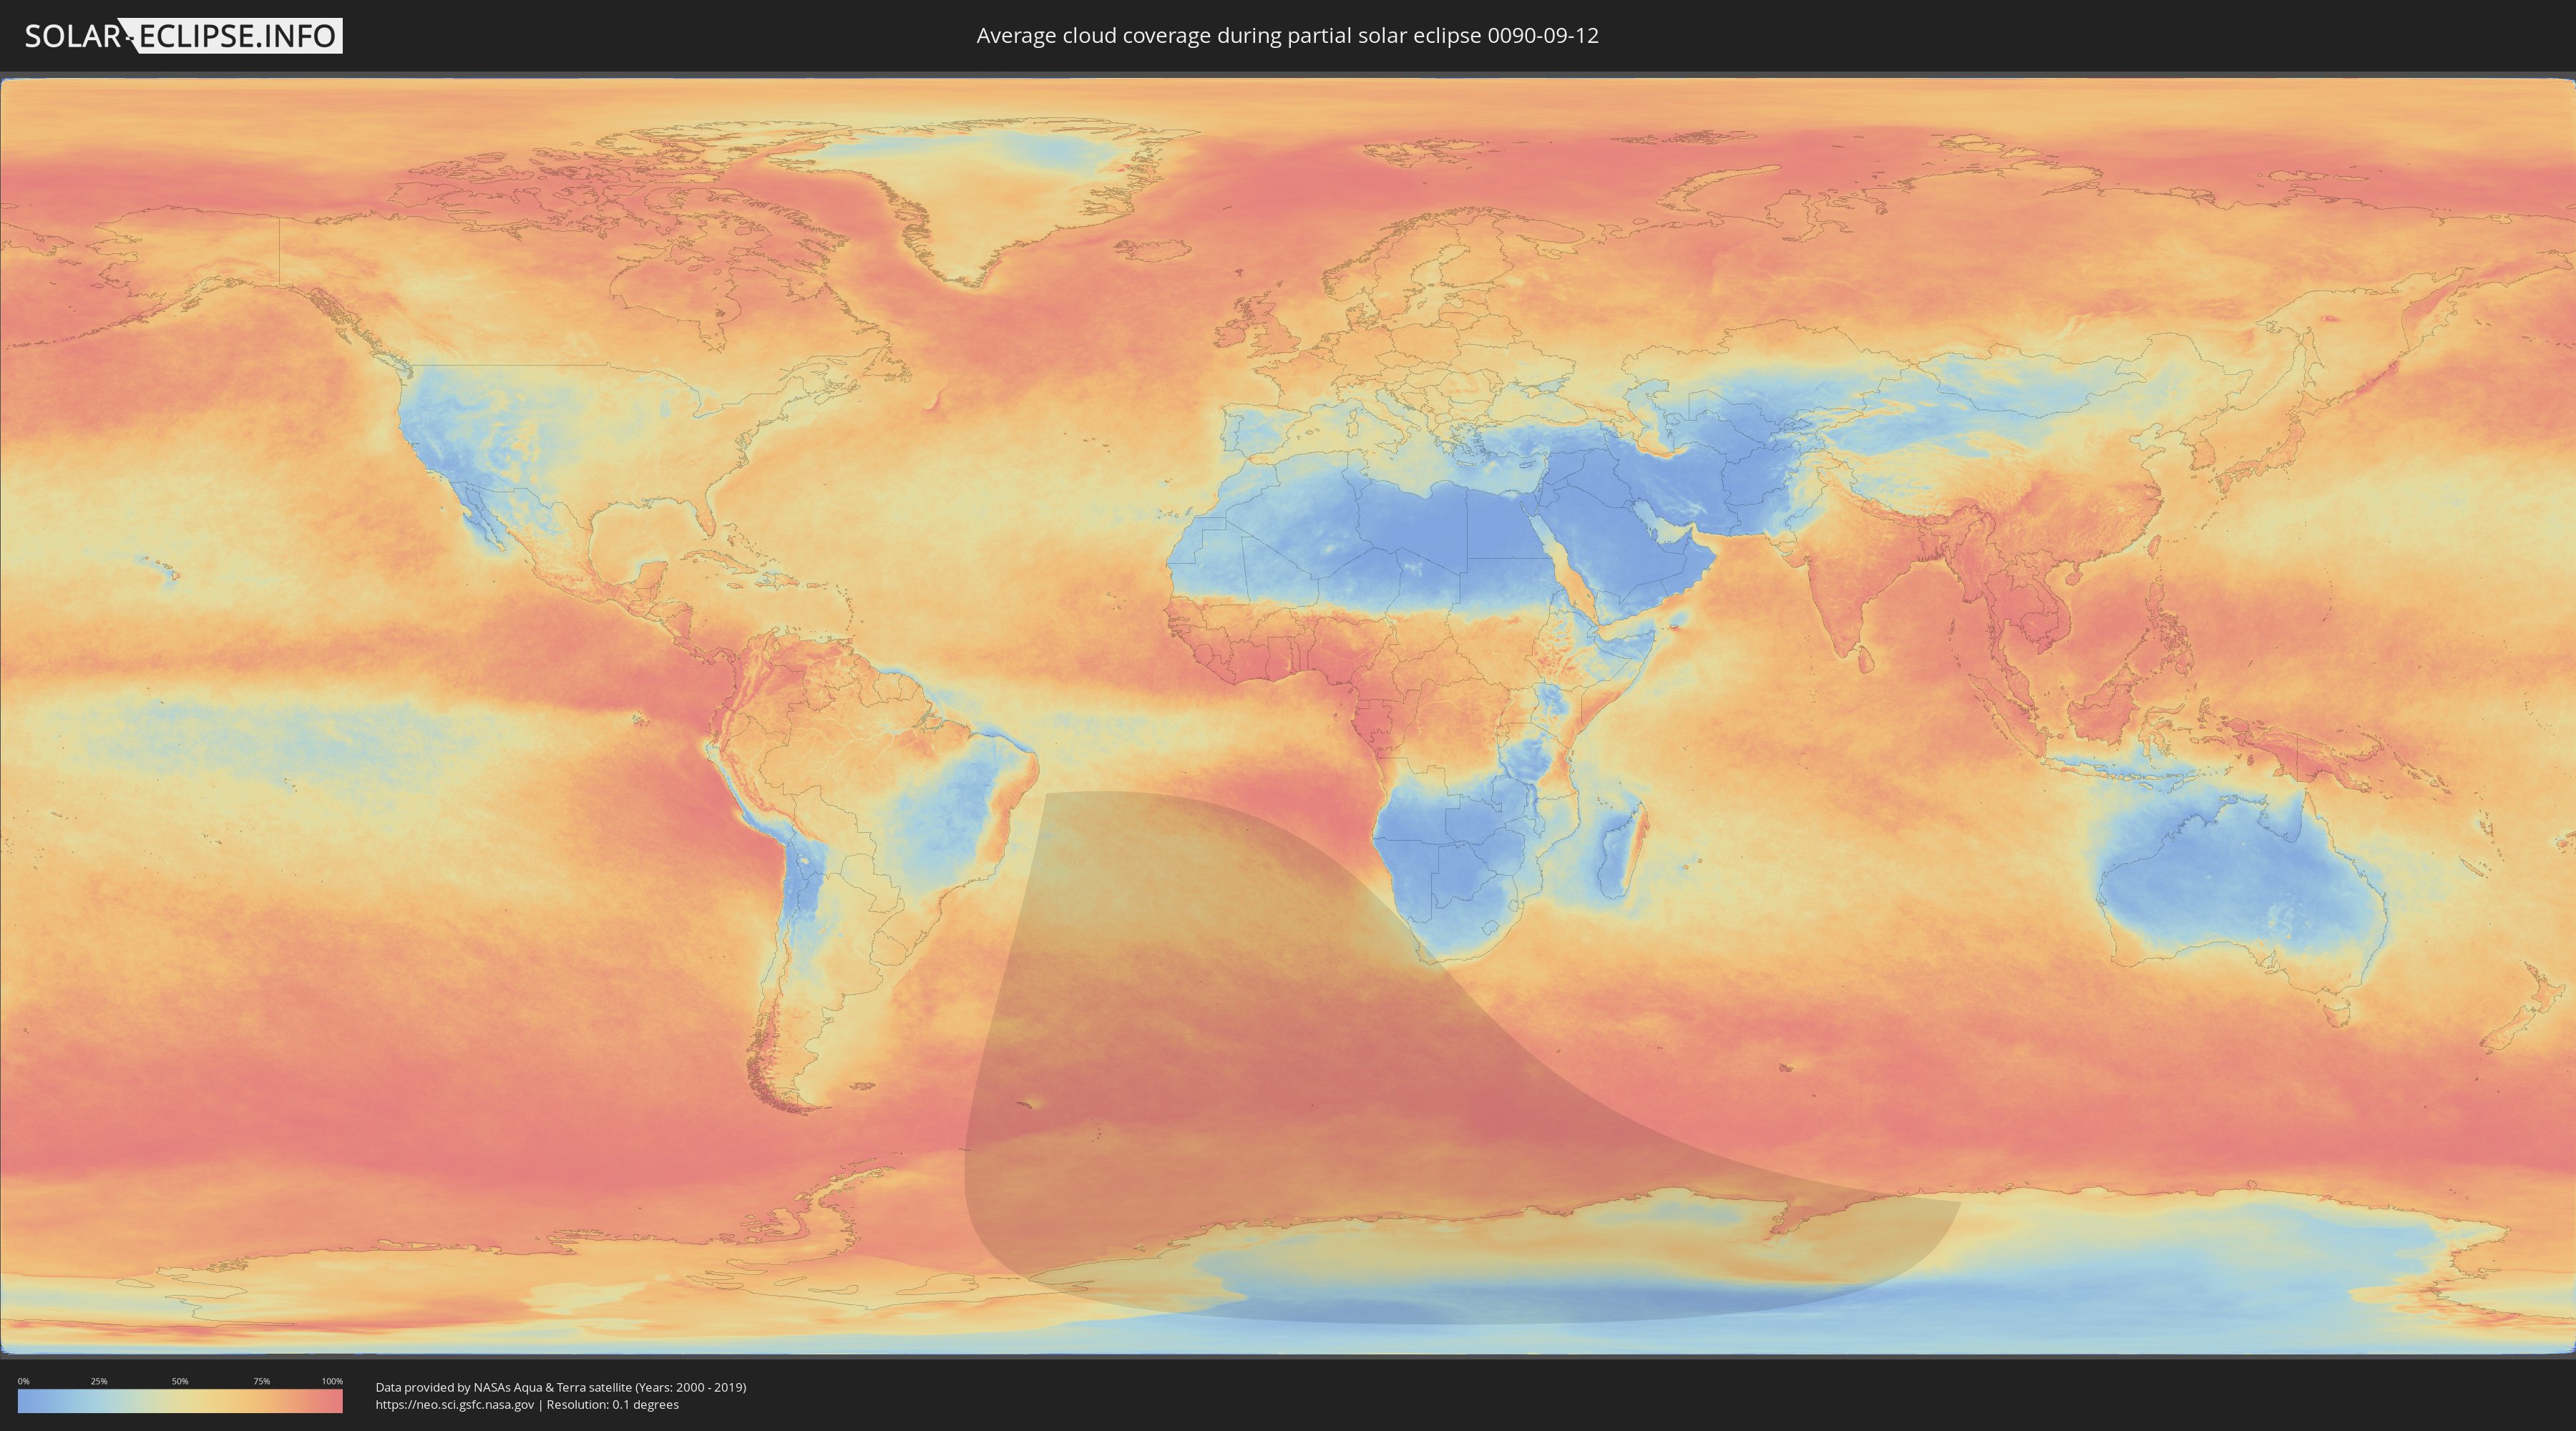The width and height of the screenshot is (2576, 1431).
Task: Click the 100% label on the legend
Action: 332,1381
